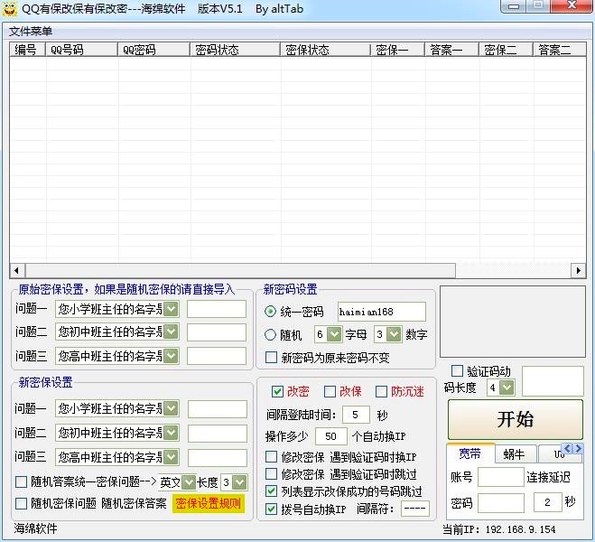This screenshot has width=595, height=542.
Task: Click the tab scroll right arrow
Action: pyautogui.click(x=577, y=448)
